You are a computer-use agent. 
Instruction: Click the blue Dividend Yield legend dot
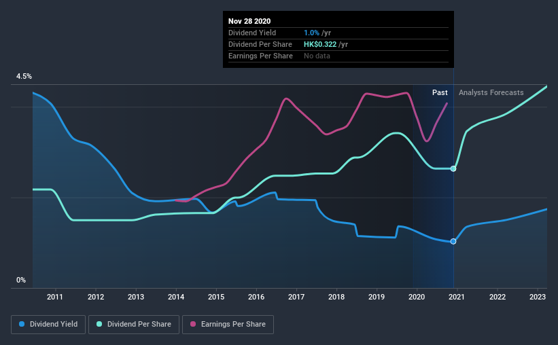click(x=22, y=324)
